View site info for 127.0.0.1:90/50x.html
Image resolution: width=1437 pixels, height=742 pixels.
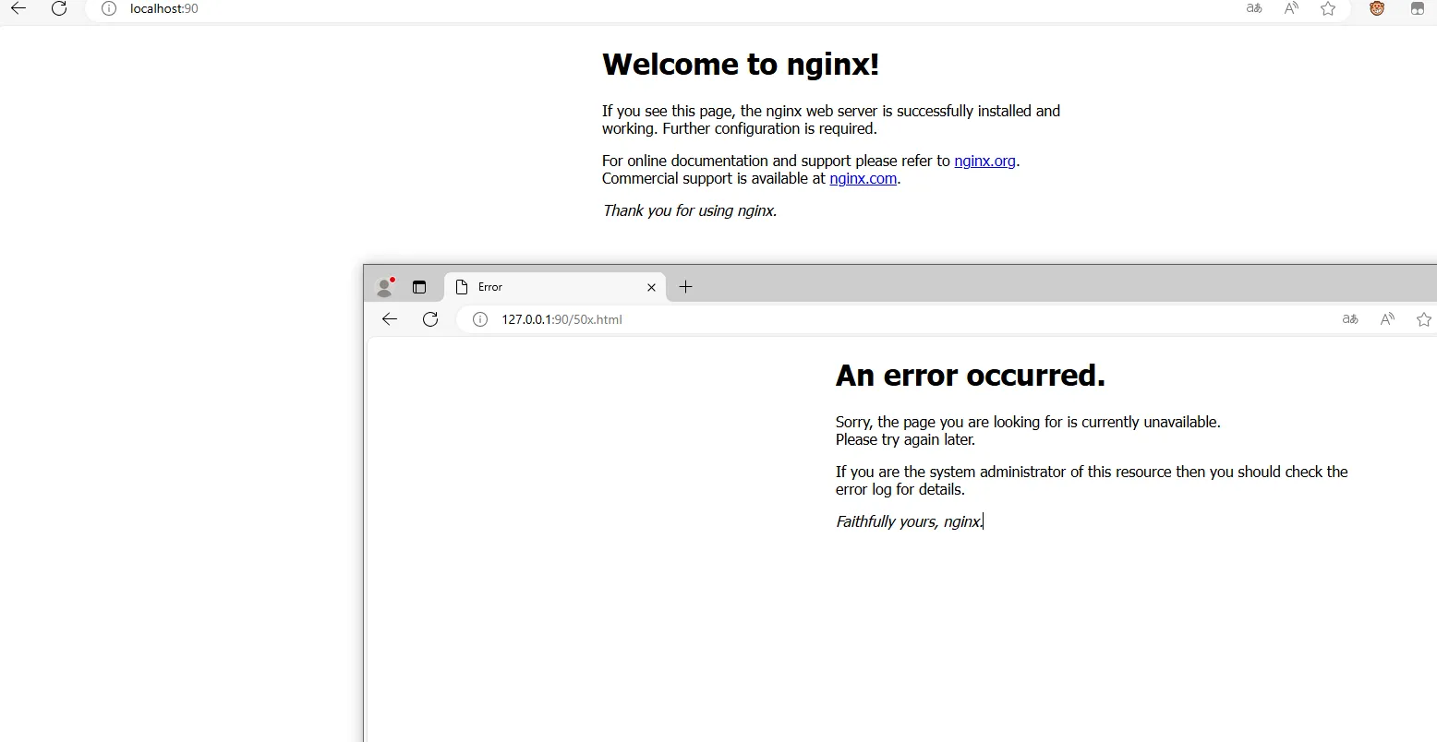(x=480, y=319)
